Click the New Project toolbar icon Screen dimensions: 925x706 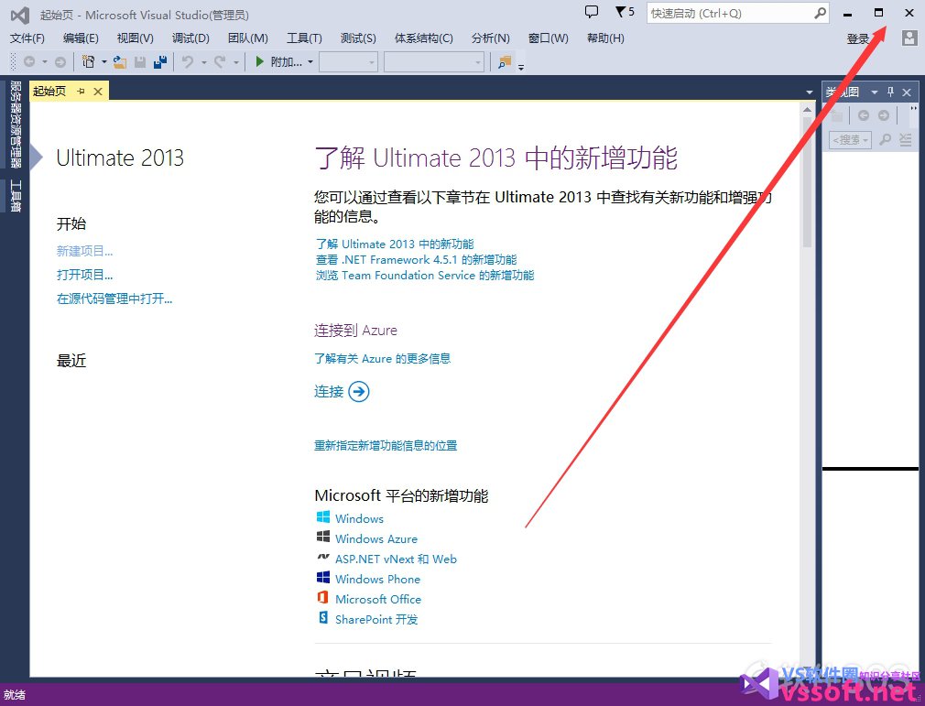click(89, 61)
